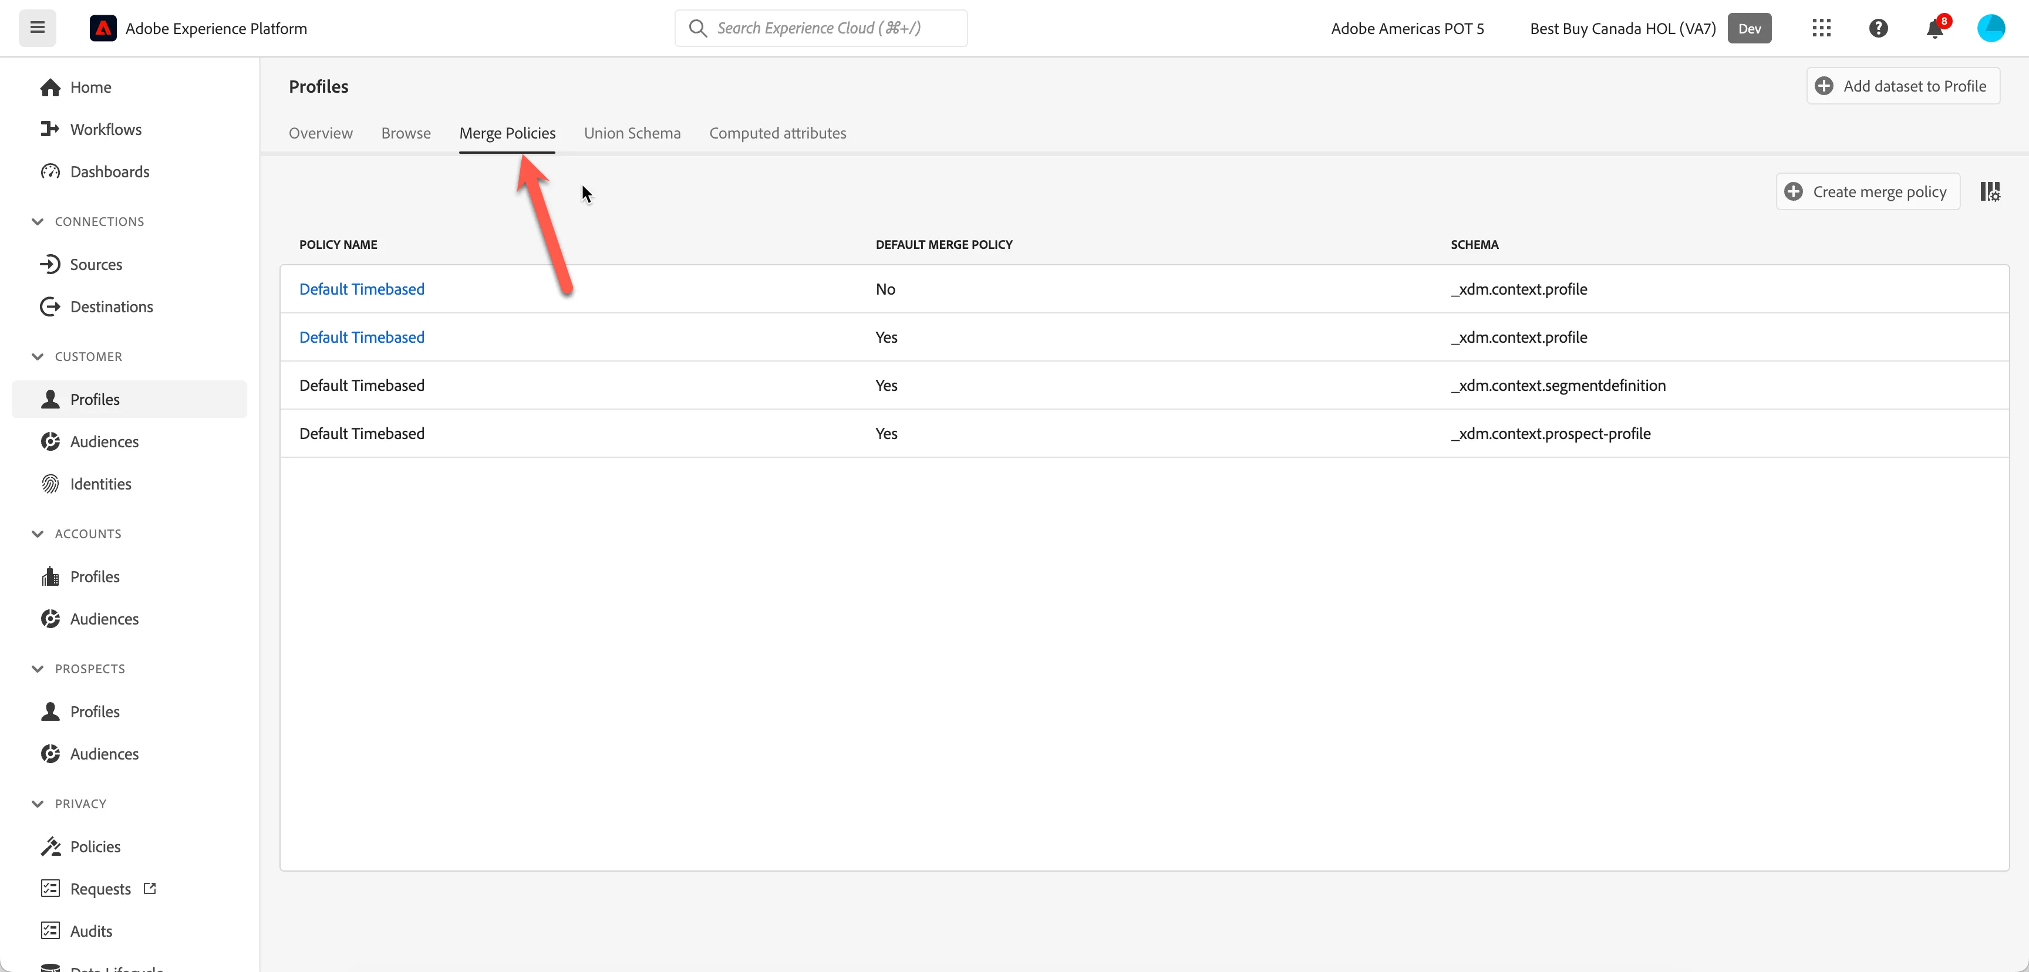Open the help question mark icon
2029x972 pixels.
click(1879, 28)
